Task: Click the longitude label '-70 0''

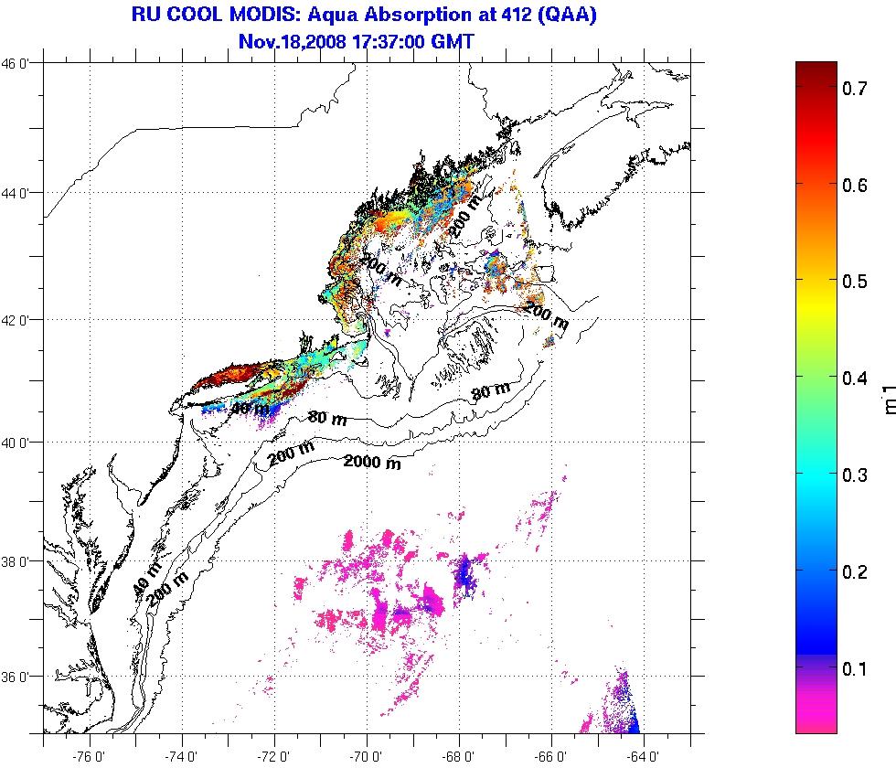Action: pos(367,757)
